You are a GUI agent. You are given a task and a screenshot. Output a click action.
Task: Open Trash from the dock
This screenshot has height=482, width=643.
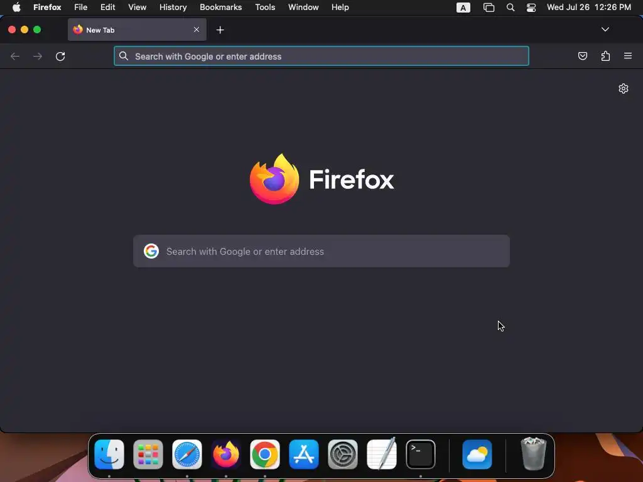point(533,453)
